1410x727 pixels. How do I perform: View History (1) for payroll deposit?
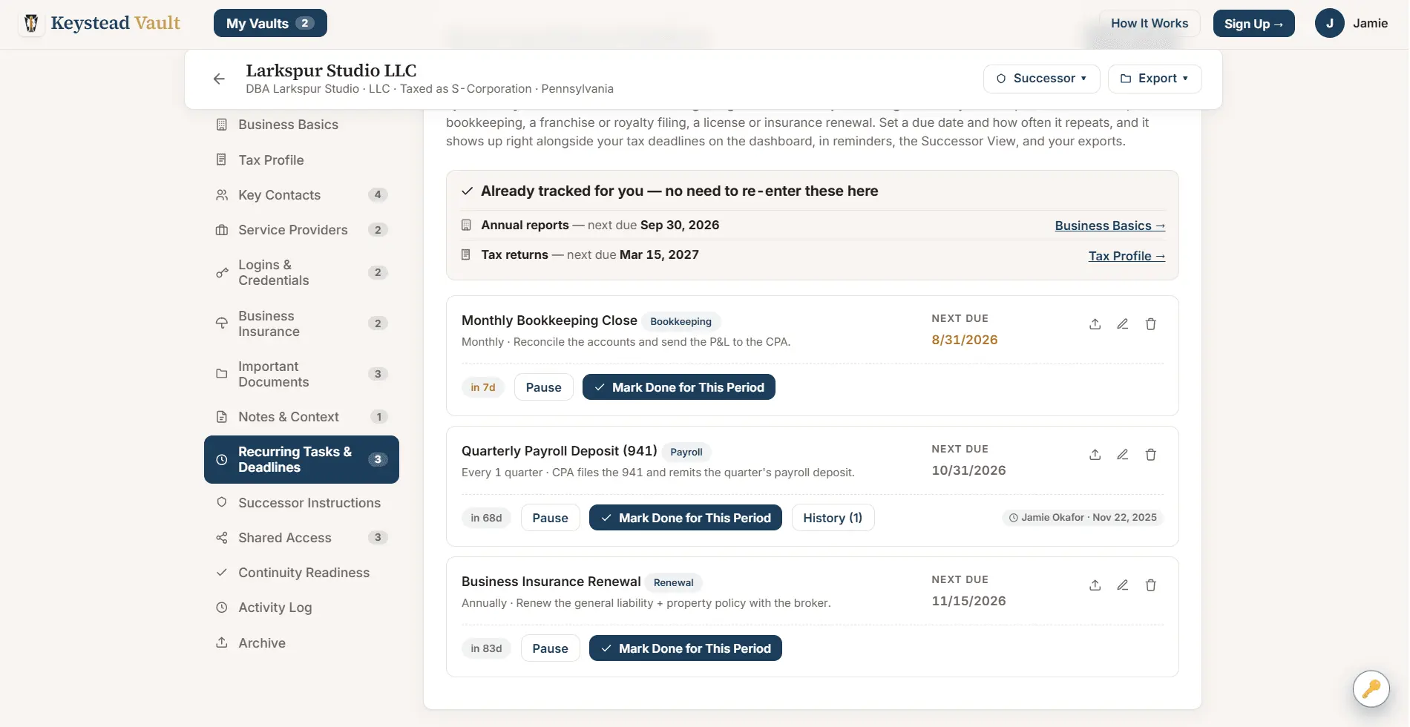(x=833, y=518)
